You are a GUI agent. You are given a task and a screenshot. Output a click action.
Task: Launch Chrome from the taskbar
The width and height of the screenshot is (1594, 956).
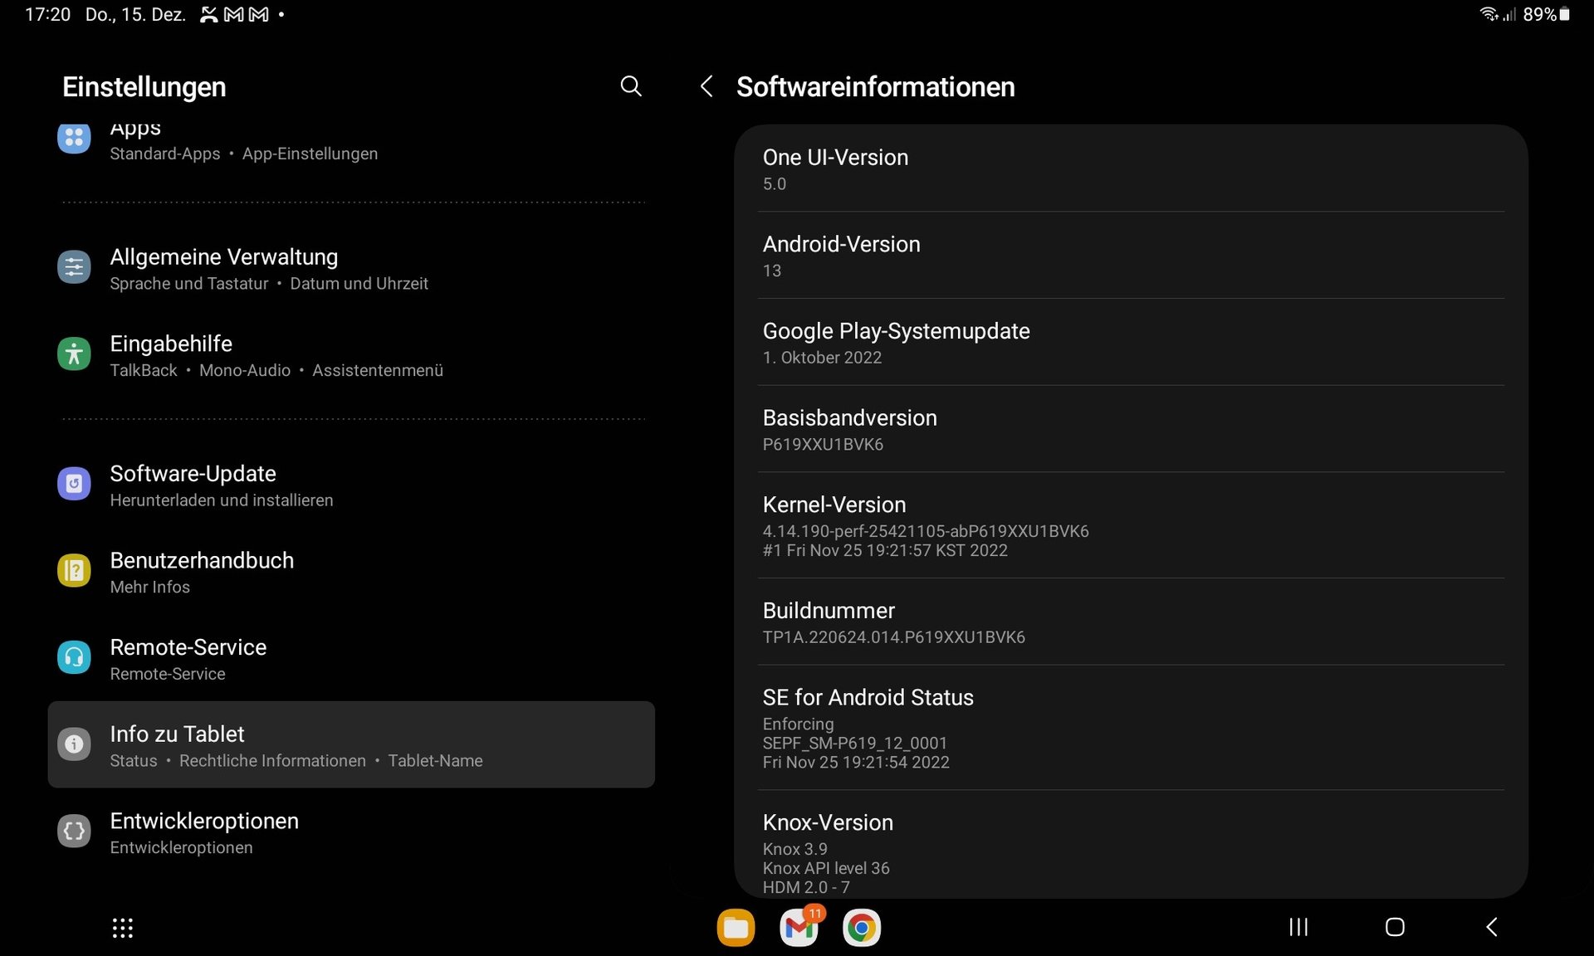tap(861, 928)
